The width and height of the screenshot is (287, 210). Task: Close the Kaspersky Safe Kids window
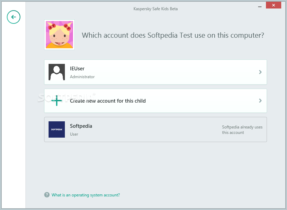tap(273, 5)
